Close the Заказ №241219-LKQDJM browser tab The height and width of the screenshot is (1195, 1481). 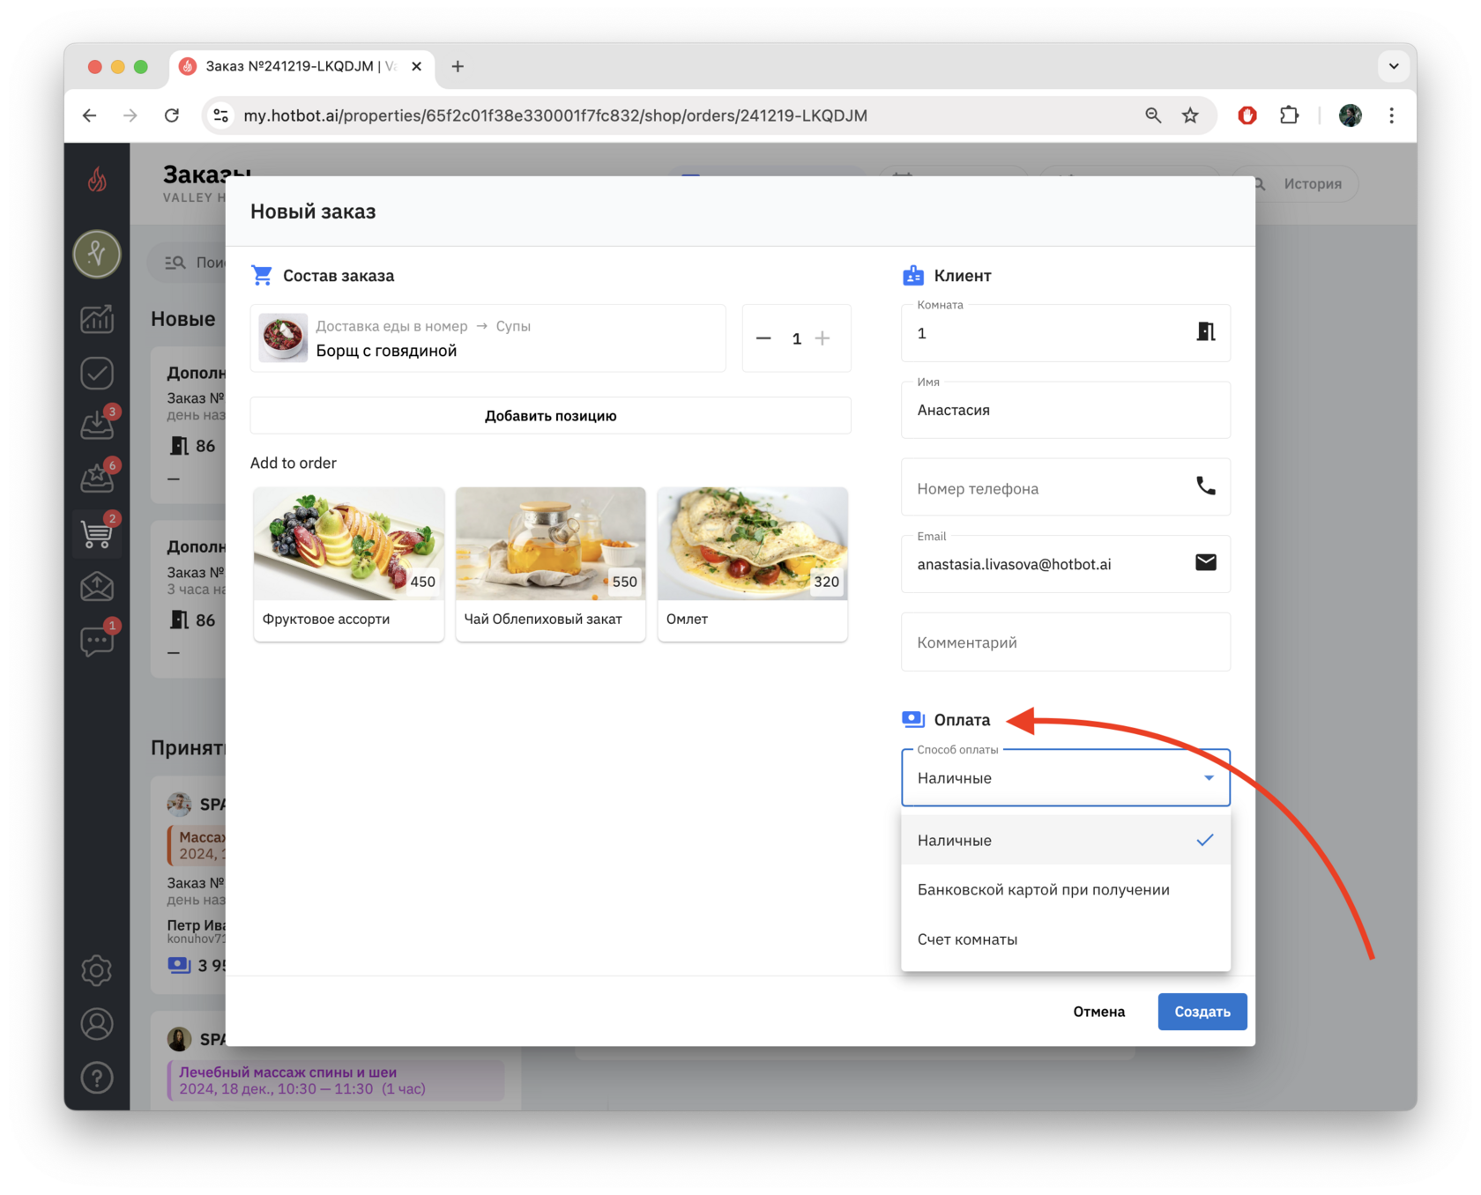pyautogui.click(x=417, y=66)
